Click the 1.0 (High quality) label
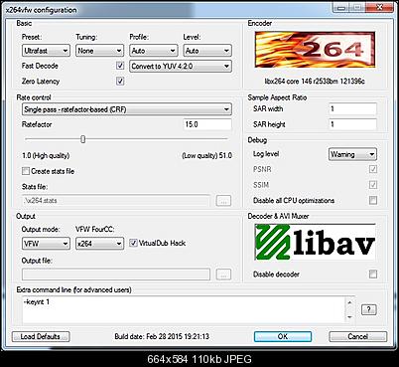This screenshot has width=399, height=367. coord(46,156)
